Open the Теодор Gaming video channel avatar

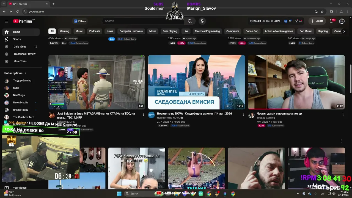[251, 115]
